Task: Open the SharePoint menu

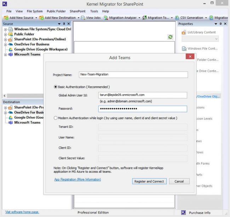Action: (77, 11)
